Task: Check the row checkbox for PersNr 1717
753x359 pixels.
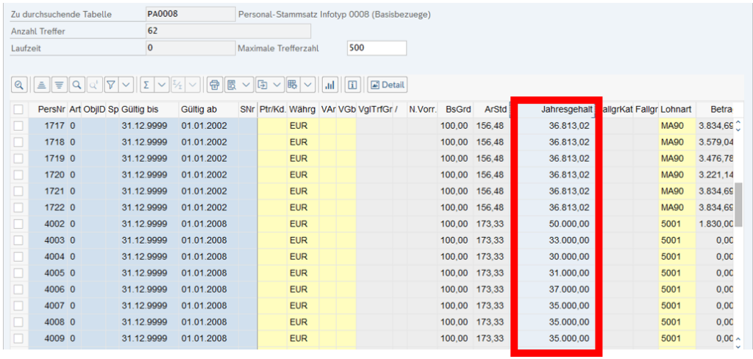Action: (18, 126)
